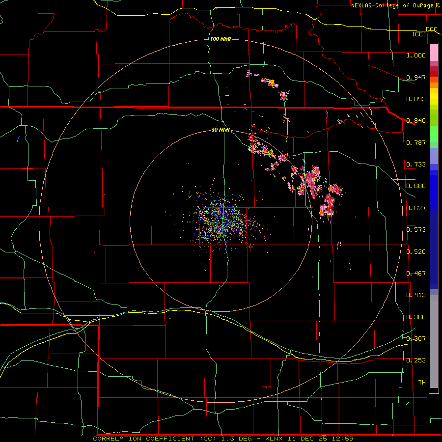Select the 0.413 legend value
The image size is (442, 442).
coord(416,295)
